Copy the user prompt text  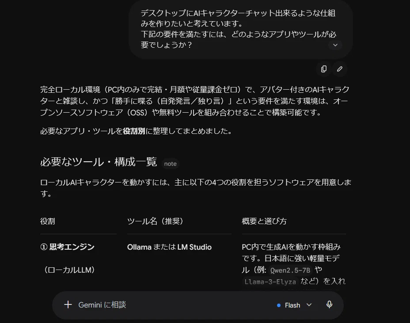click(x=324, y=69)
